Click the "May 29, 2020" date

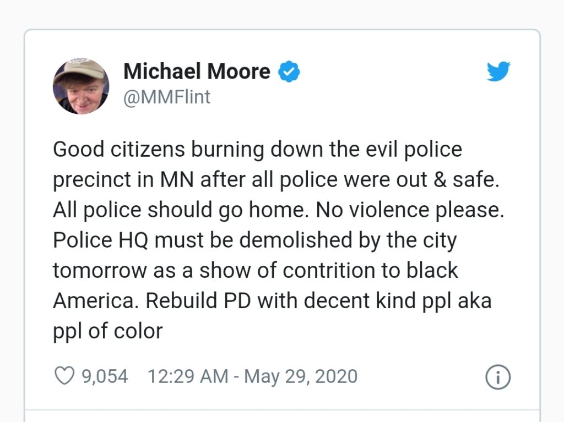[x=301, y=377]
